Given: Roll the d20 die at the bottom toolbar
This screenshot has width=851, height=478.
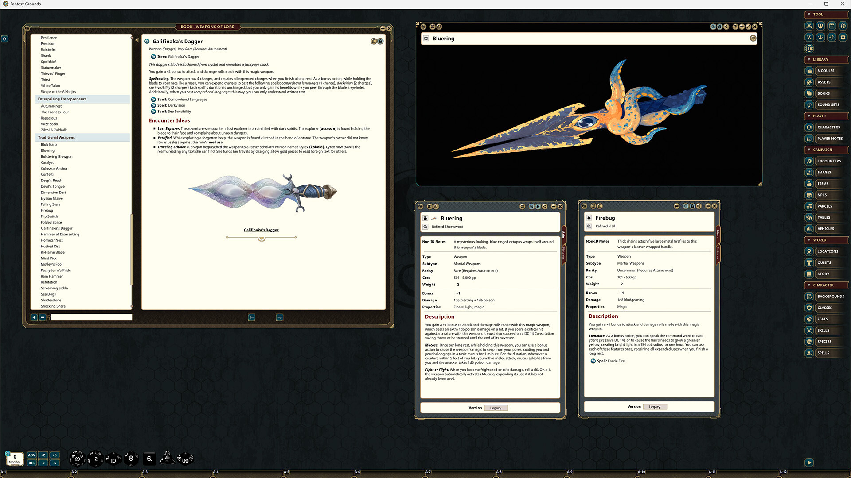Looking at the screenshot, I should click(77, 458).
